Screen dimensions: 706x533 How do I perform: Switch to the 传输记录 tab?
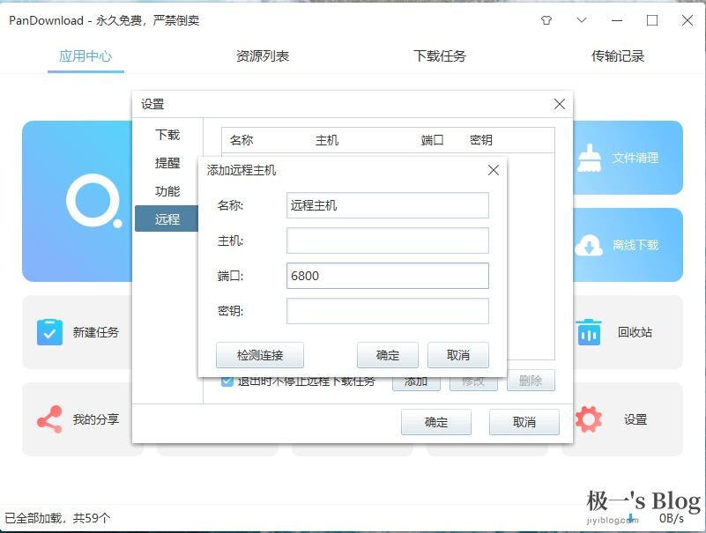[617, 56]
